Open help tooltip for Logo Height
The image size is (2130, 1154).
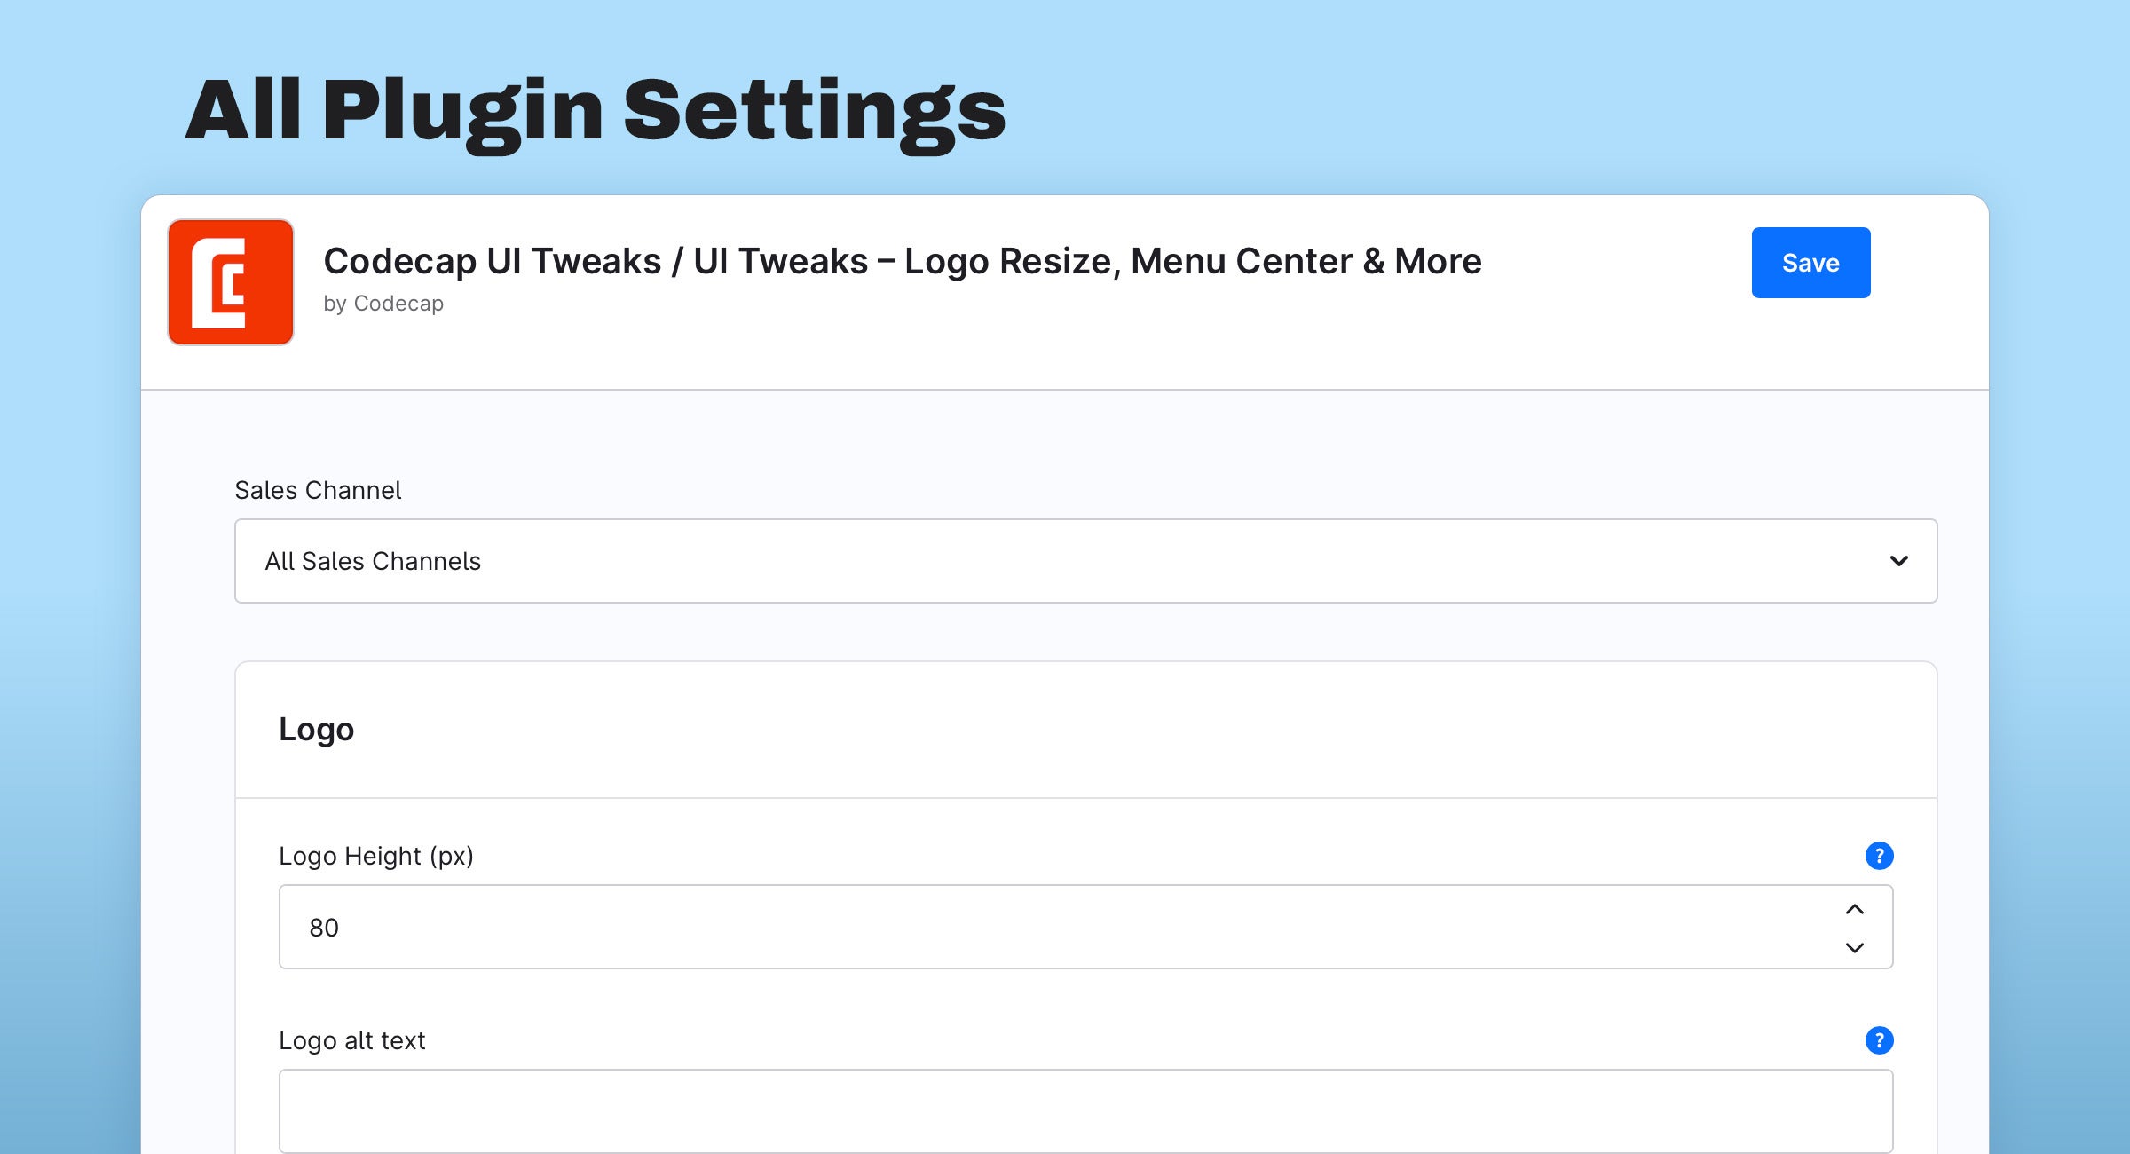point(1879,856)
